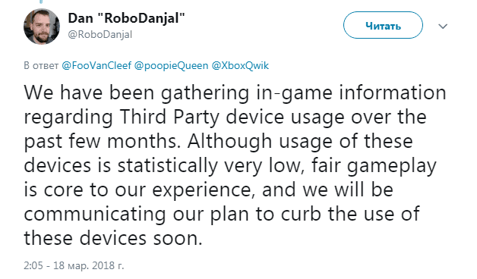Click the word "information" in the first line

point(393,92)
